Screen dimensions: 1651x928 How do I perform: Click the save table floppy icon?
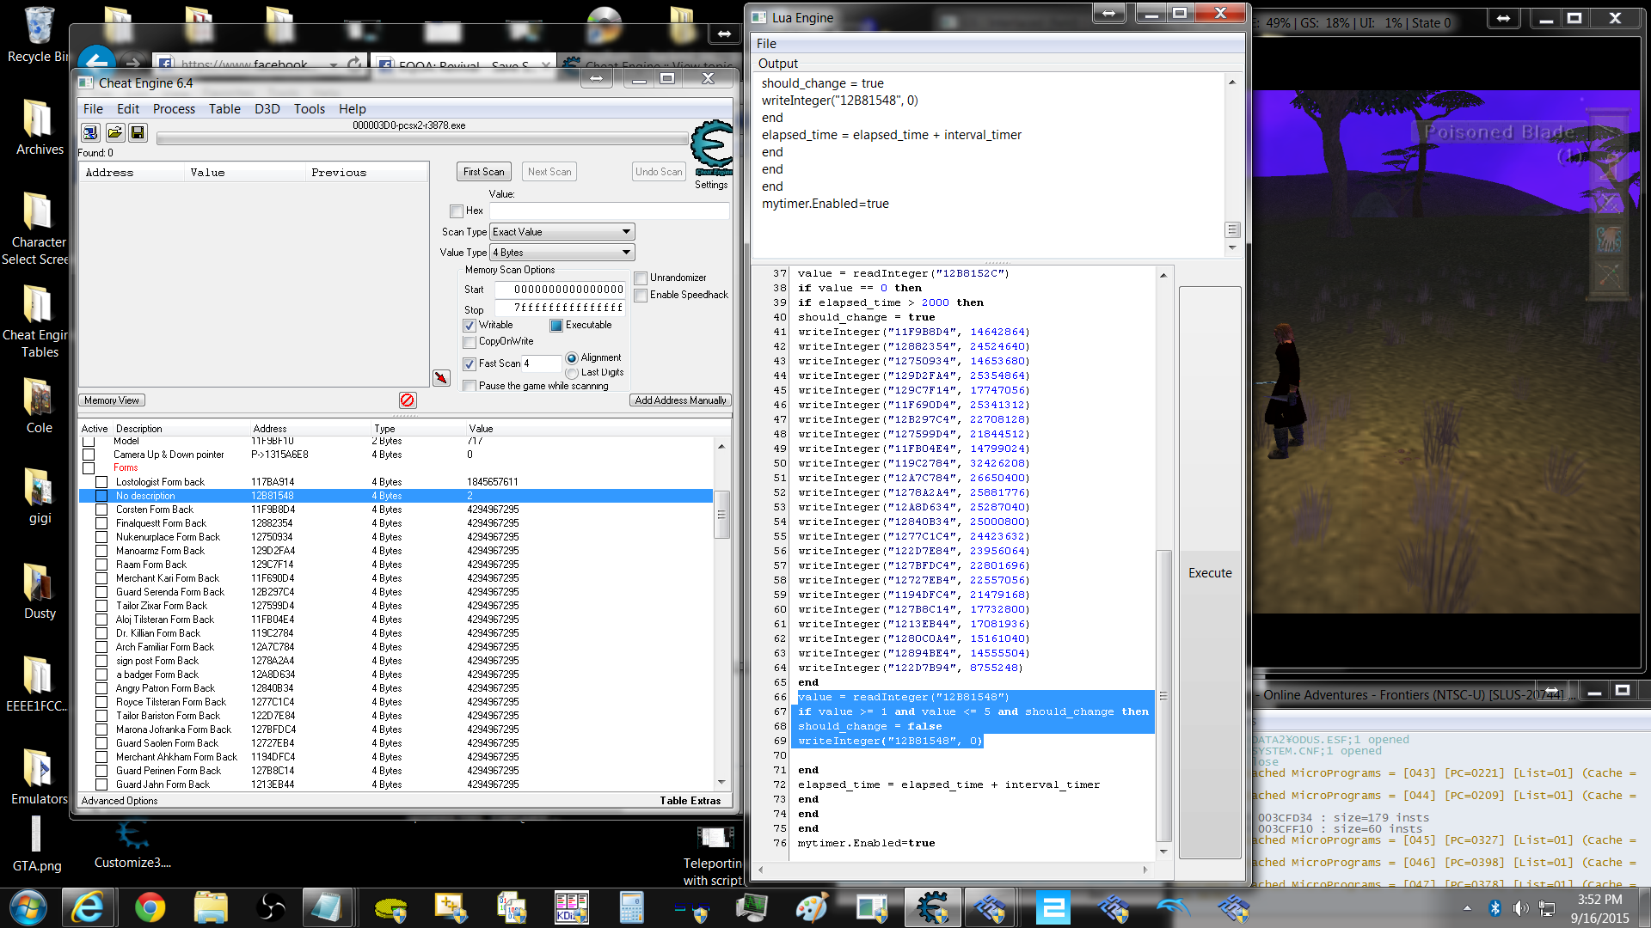pyautogui.click(x=138, y=133)
